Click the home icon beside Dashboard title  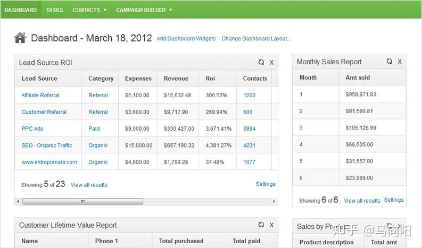tap(20, 38)
